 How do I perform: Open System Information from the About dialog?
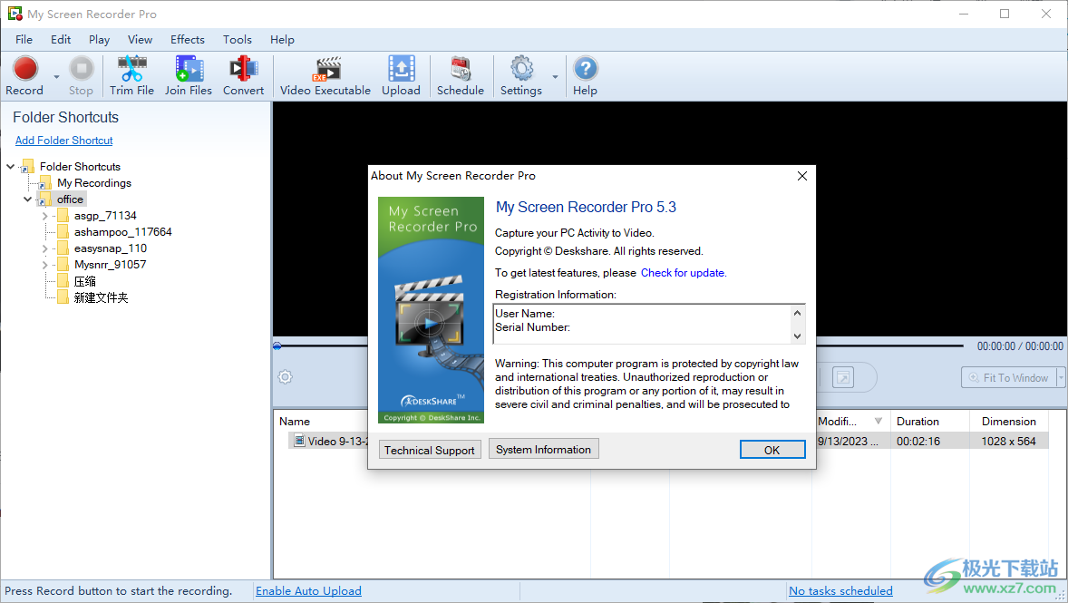click(x=543, y=449)
